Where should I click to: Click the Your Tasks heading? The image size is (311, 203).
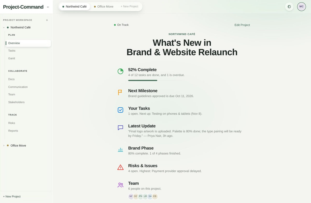point(139,108)
